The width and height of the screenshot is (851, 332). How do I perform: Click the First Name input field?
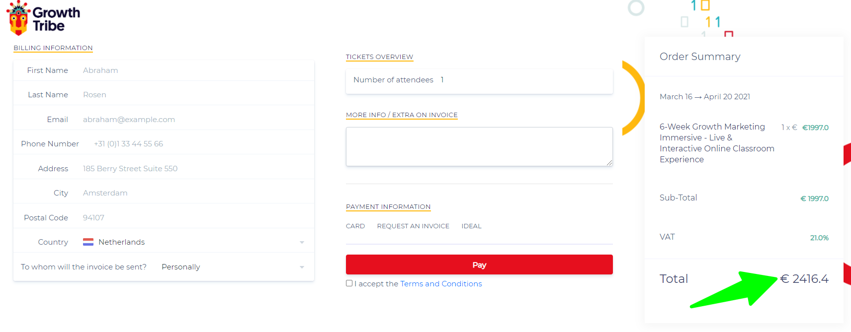[x=194, y=70]
